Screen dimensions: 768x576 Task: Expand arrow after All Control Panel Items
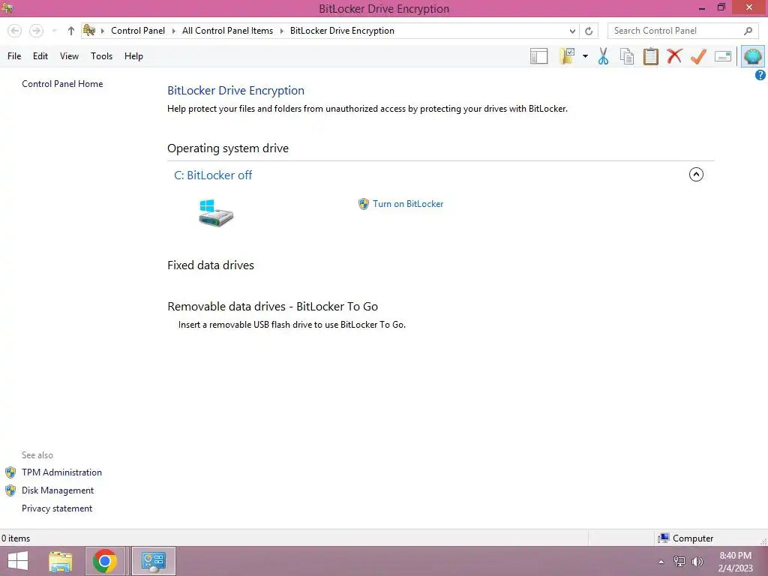coord(282,31)
